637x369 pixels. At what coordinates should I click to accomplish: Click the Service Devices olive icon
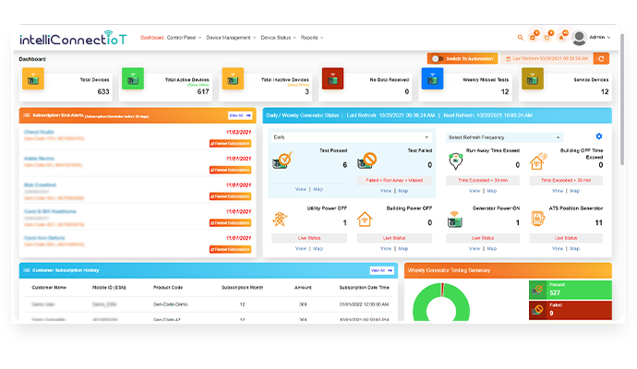[532, 78]
